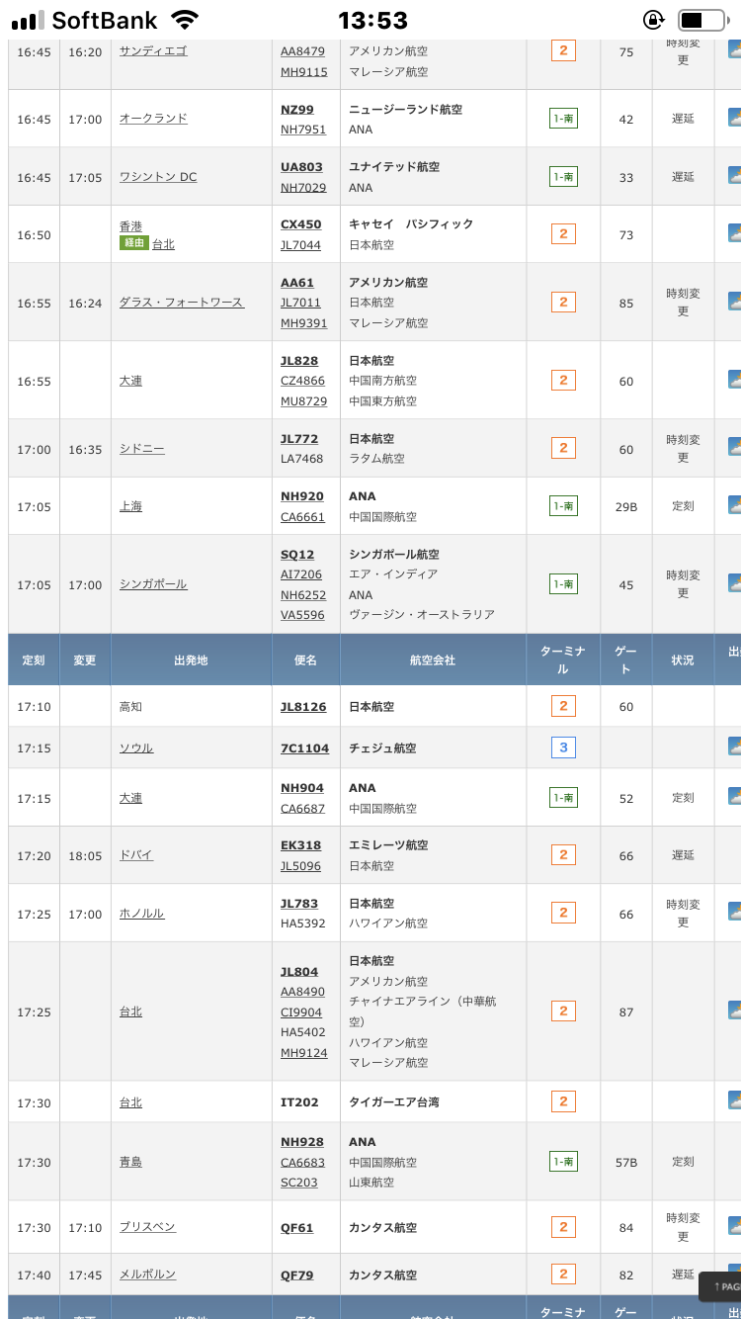Image resolution: width=741 pixels, height=1319 pixels.
Task: Open flight number NZ99 link
Action: tap(297, 110)
